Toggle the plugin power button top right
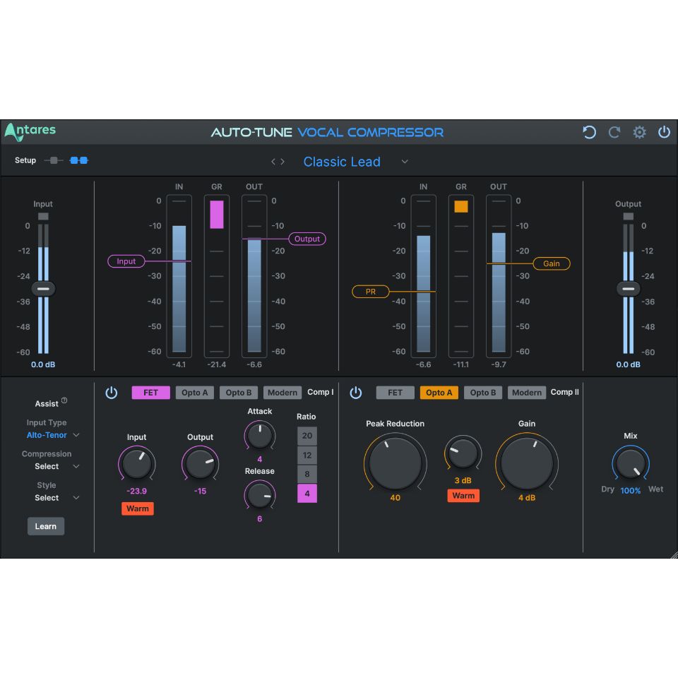 tap(664, 132)
